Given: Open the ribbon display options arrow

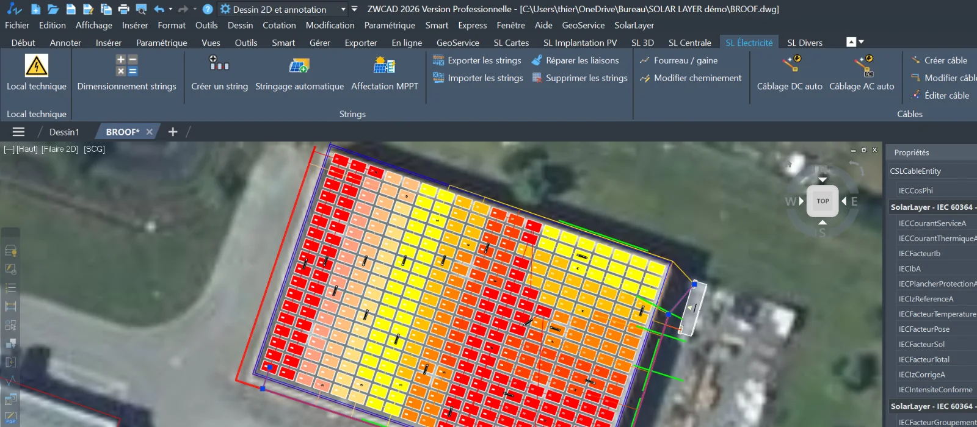Looking at the screenshot, I should pyautogui.click(x=861, y=42).
